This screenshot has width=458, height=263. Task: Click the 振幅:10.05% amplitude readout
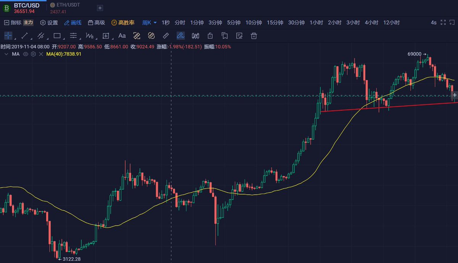(218, 47)
